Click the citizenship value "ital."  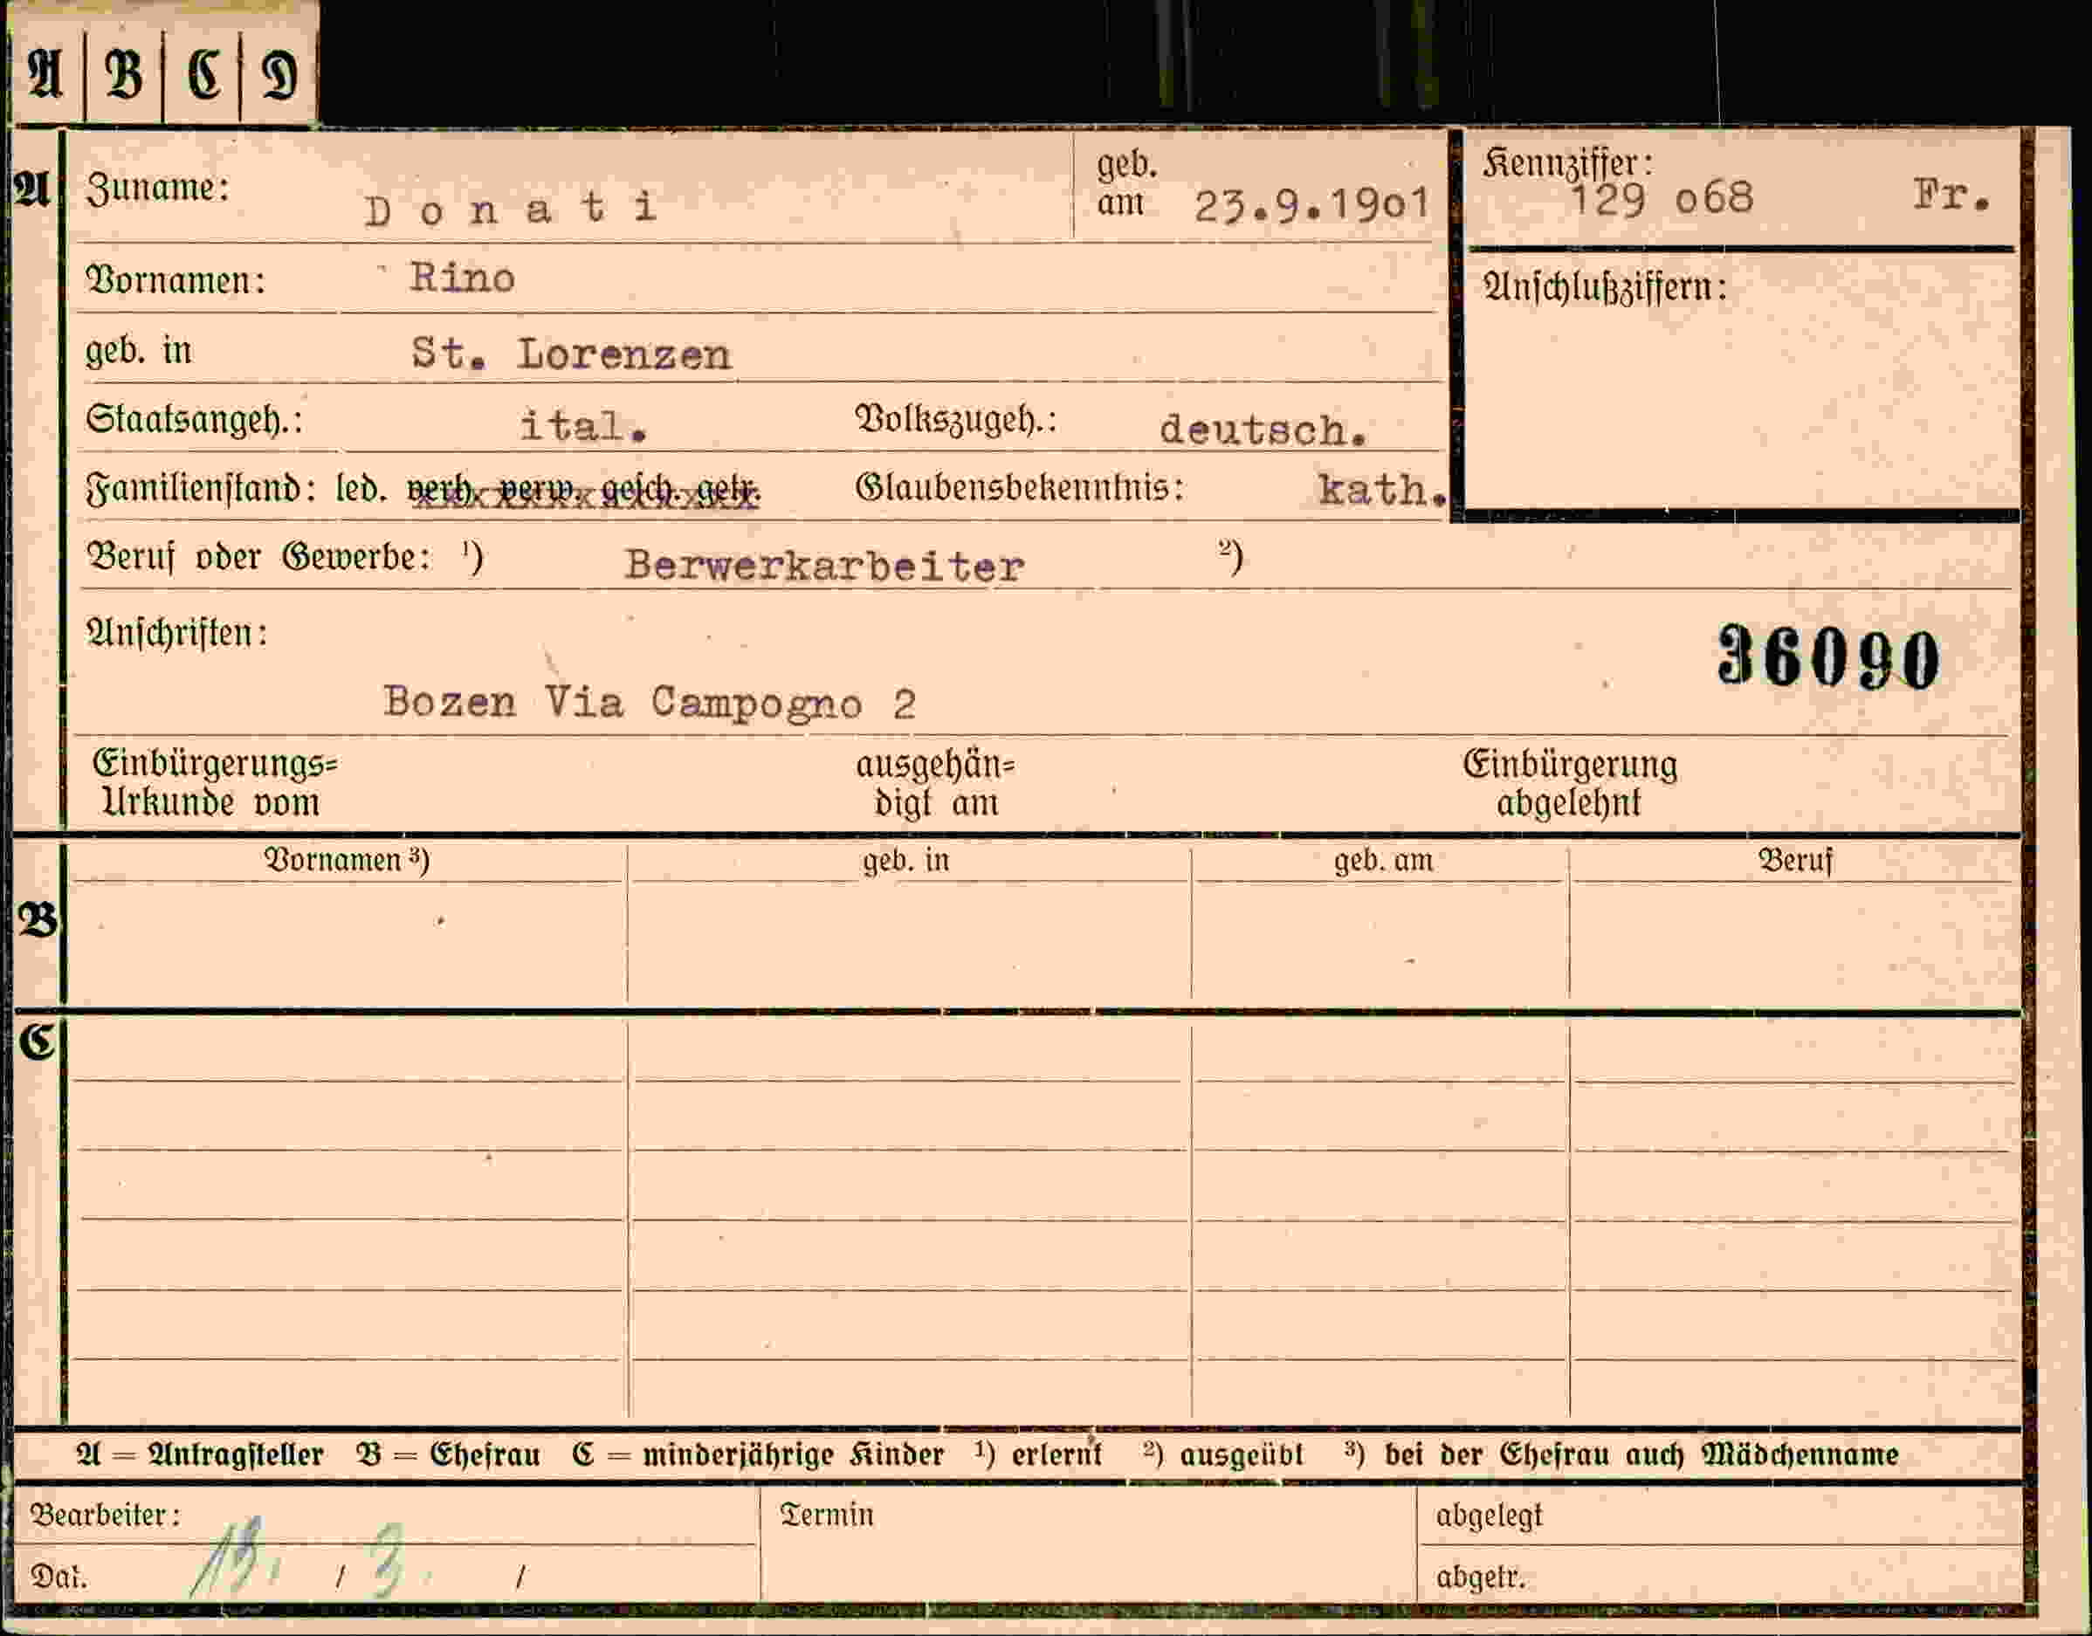583,425
